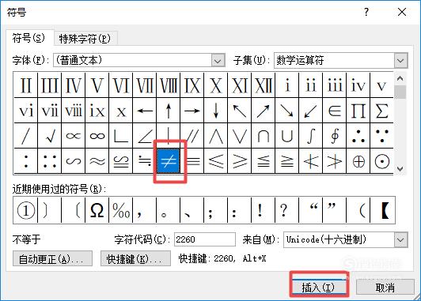The image size is (421, 301).
Task: Select the up arrow symbol
Action: pyautogui.click(x=169, y=111)
